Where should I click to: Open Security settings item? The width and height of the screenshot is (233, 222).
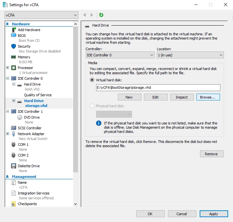[x=39, y=49]
